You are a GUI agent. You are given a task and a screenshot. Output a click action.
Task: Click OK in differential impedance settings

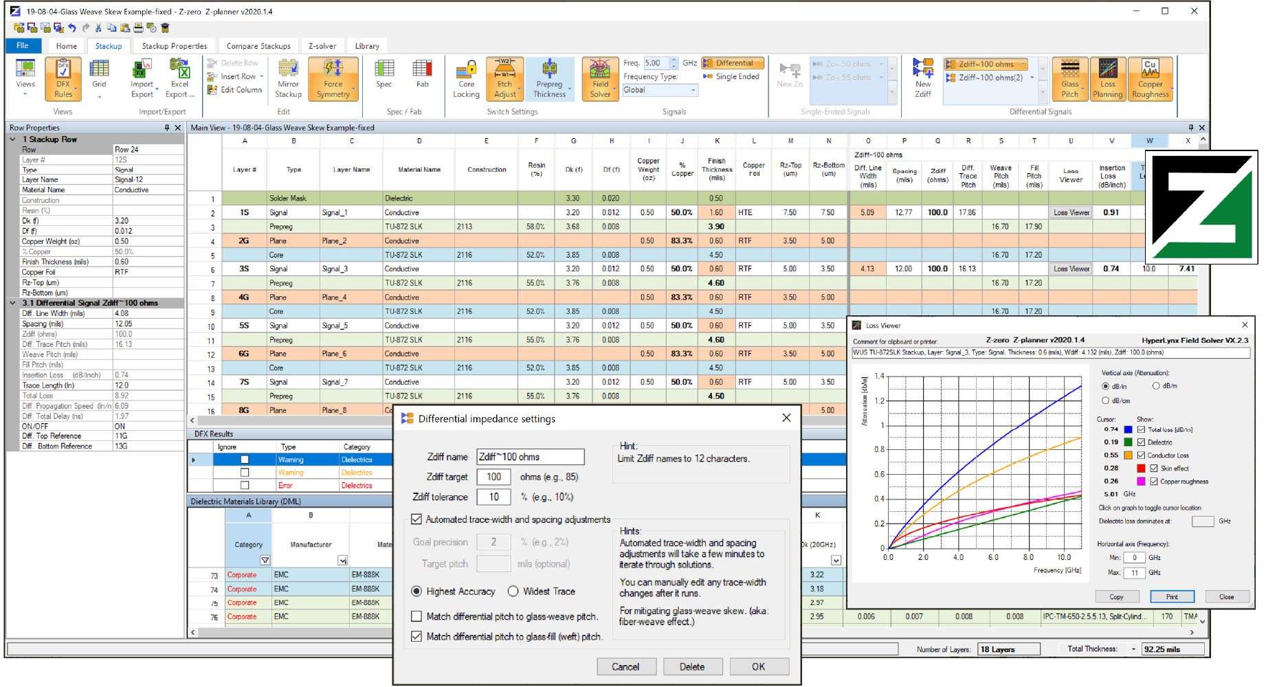[758, 667]
